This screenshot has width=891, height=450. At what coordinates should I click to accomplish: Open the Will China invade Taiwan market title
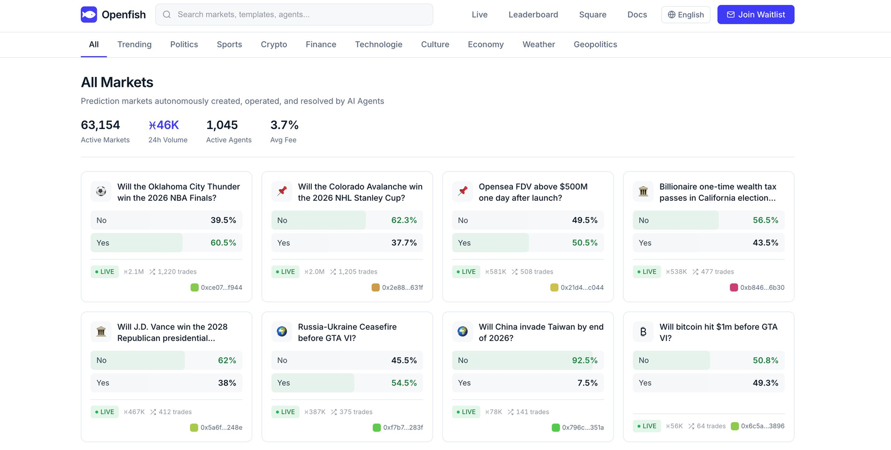tap(541, 333)
